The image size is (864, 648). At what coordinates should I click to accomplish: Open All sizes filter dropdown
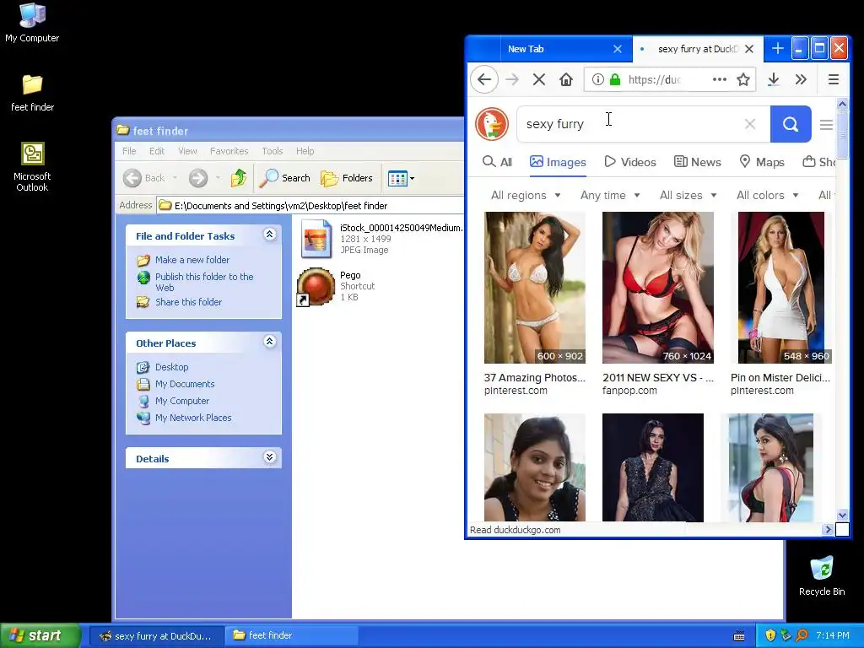(688, 195)
